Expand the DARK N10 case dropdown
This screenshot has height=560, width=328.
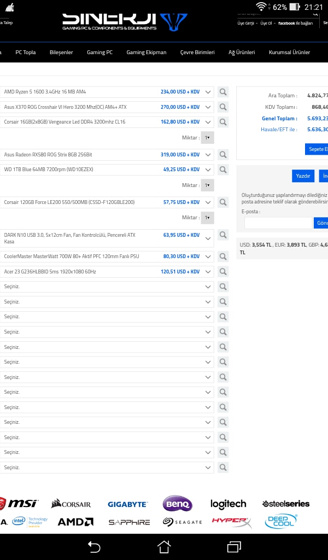coord(208,238)
